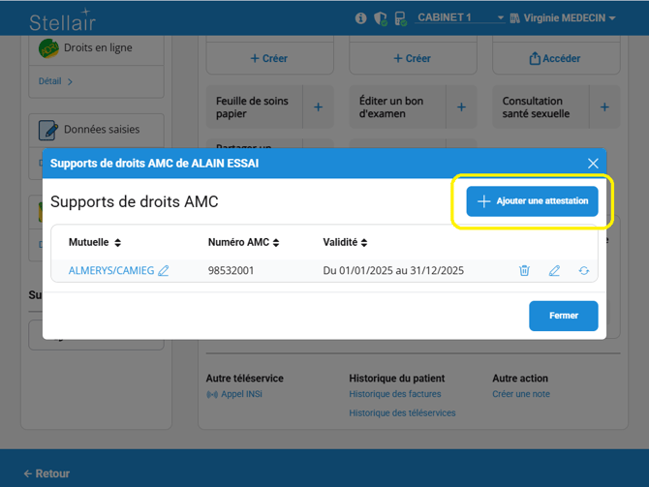Open the ALMERYS/CAMIEG mutuelle link
This screenshot has height=487, width=649.
[x=110, y=271]
